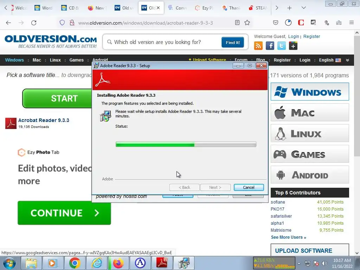The image size is (360, 270).
Task: Toggle reader view icon in the address bar
Action: click(x=237, y=22)
